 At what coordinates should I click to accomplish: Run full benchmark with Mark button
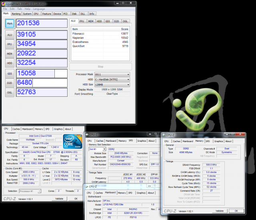(x=10, y=23)
